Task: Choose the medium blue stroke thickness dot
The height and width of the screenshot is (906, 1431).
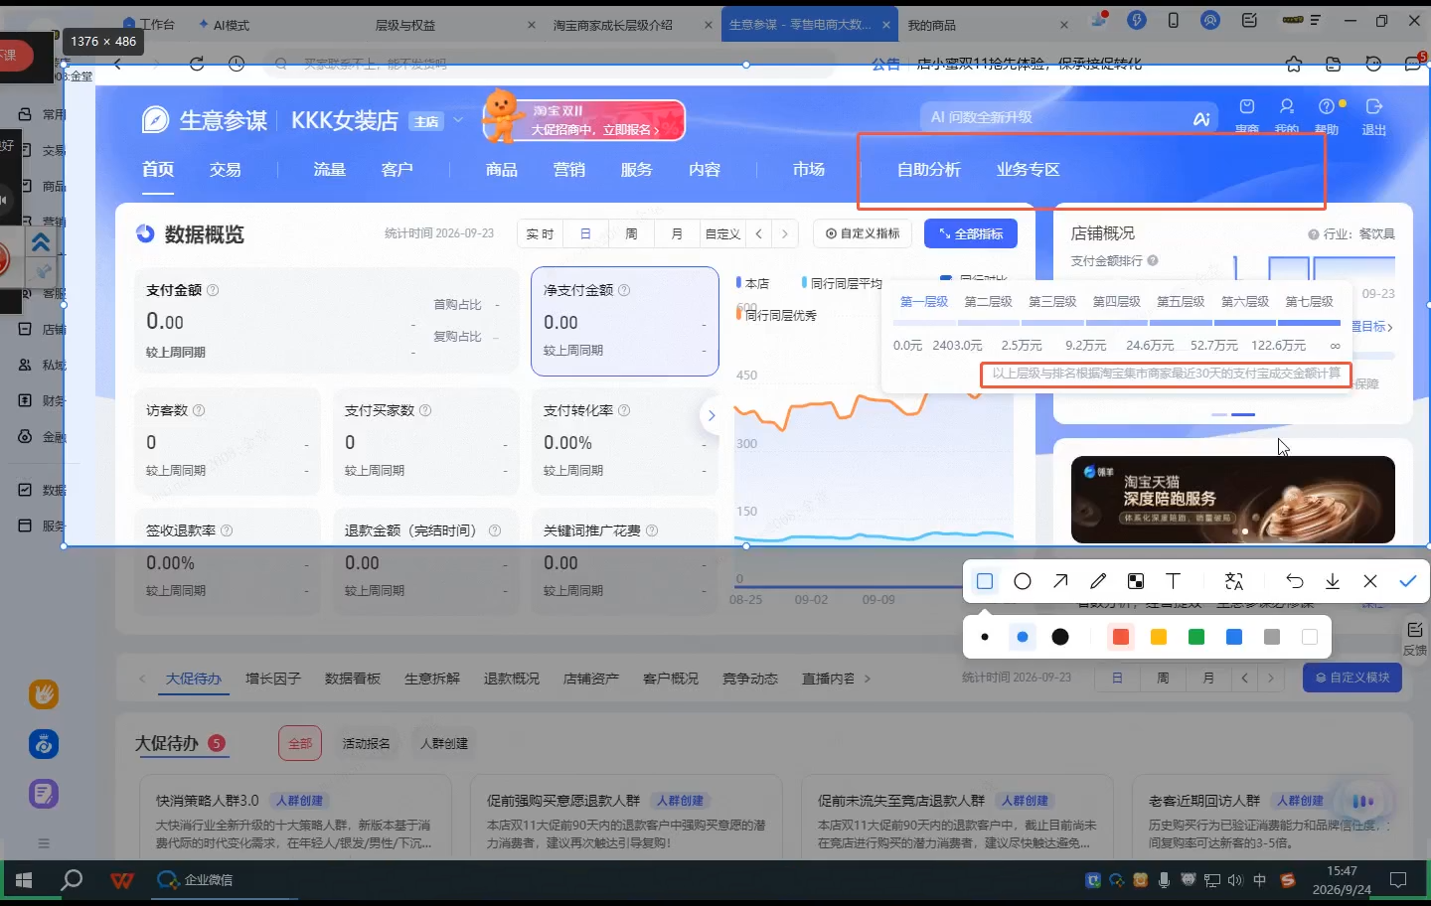Action: coord(1023,637)
